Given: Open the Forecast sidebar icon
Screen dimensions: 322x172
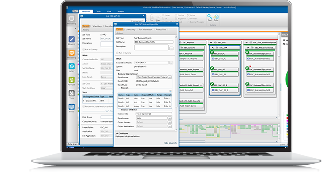Looking at the screenshot, I should 71,80.
